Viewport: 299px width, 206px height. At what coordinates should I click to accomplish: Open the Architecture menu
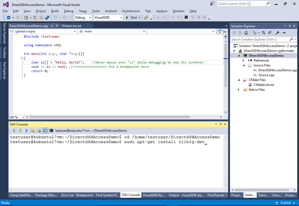click(x=131, y=11)
